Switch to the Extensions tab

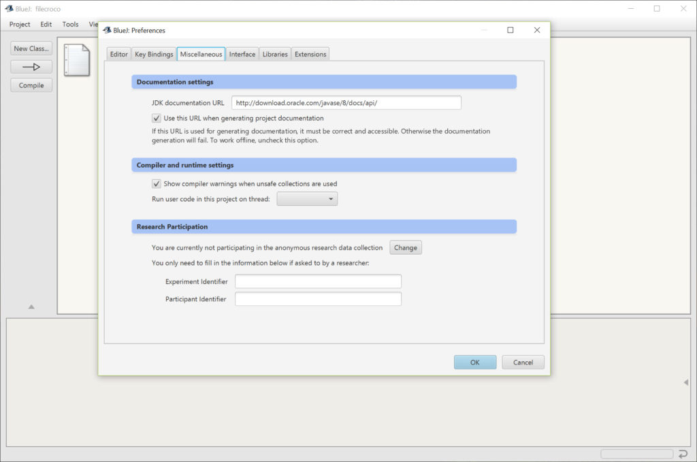tap(310, 54)
